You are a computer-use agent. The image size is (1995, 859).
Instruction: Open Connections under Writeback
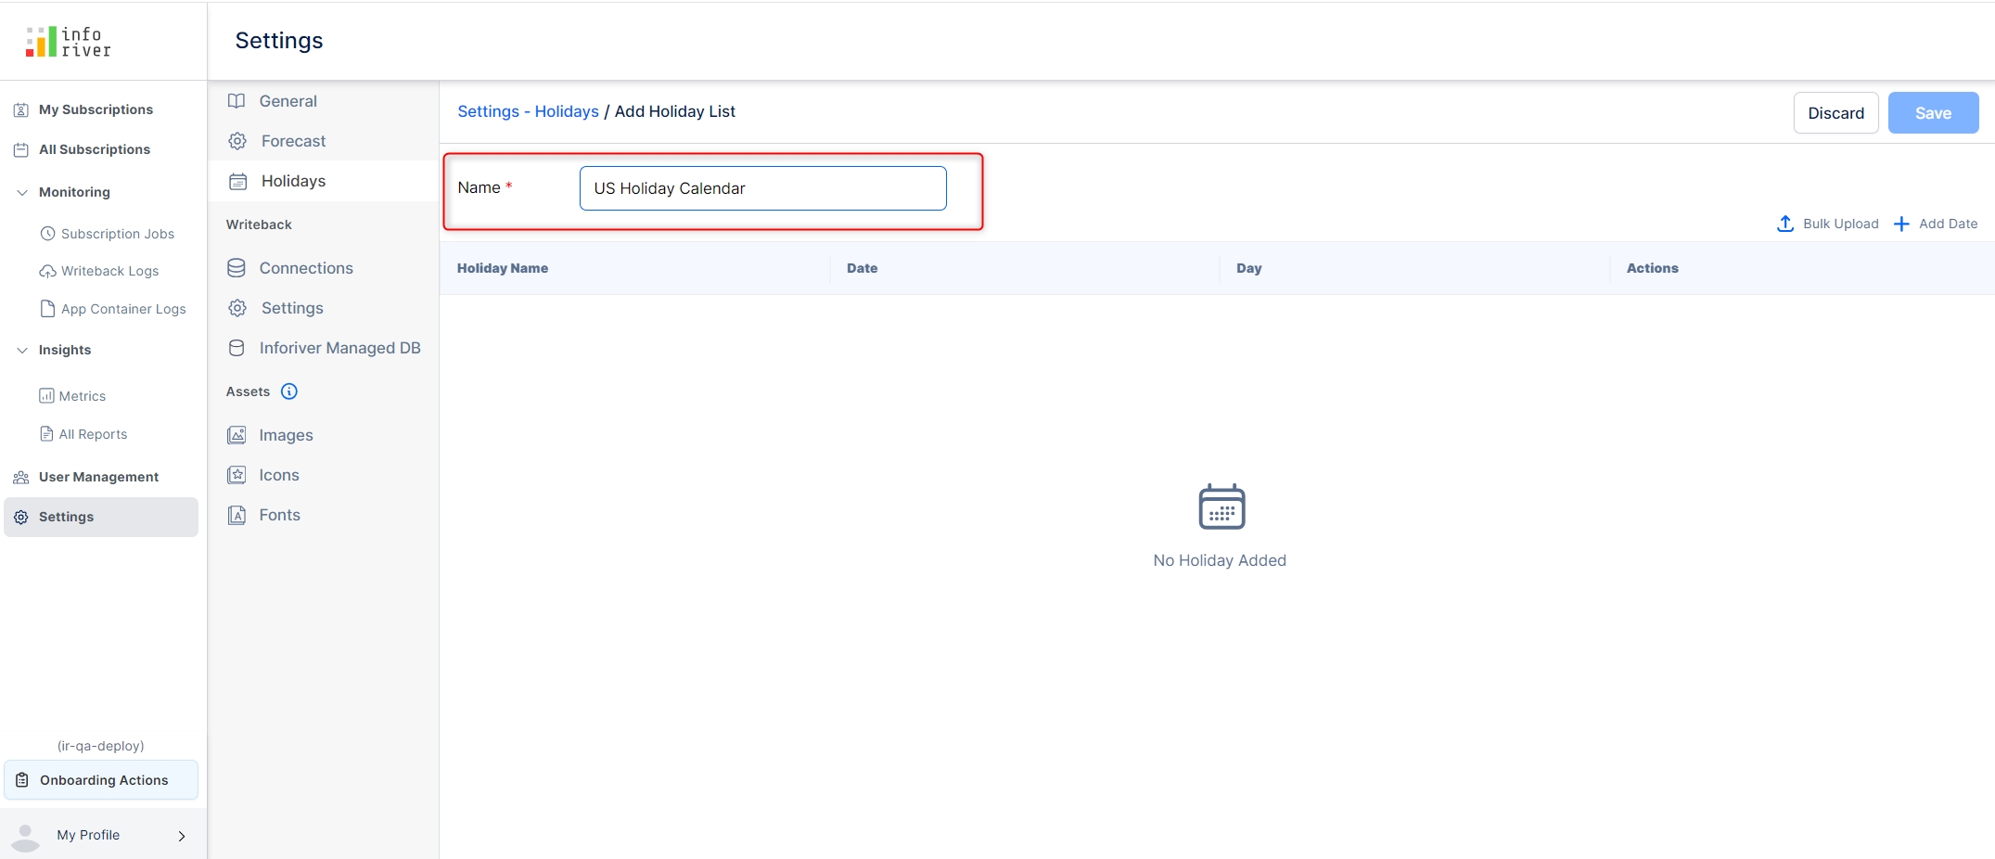(x=305, y=268)
